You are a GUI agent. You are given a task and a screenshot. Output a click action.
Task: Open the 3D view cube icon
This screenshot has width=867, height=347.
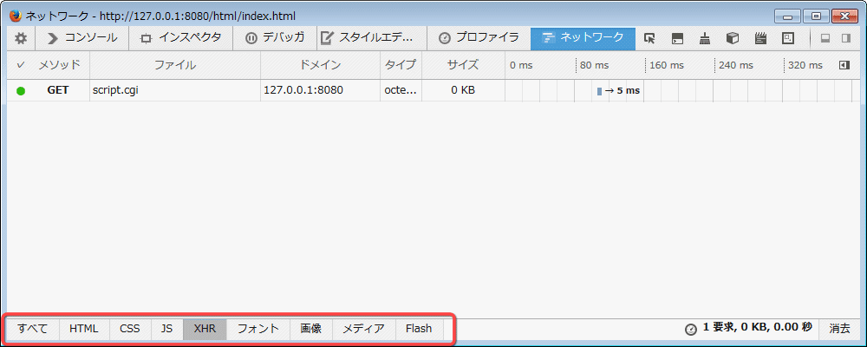point(733,38)
